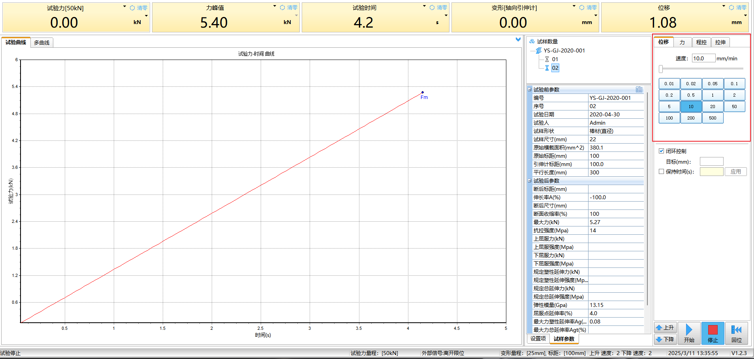Enable the 保持时间(s) checkbox

(661, 172)
